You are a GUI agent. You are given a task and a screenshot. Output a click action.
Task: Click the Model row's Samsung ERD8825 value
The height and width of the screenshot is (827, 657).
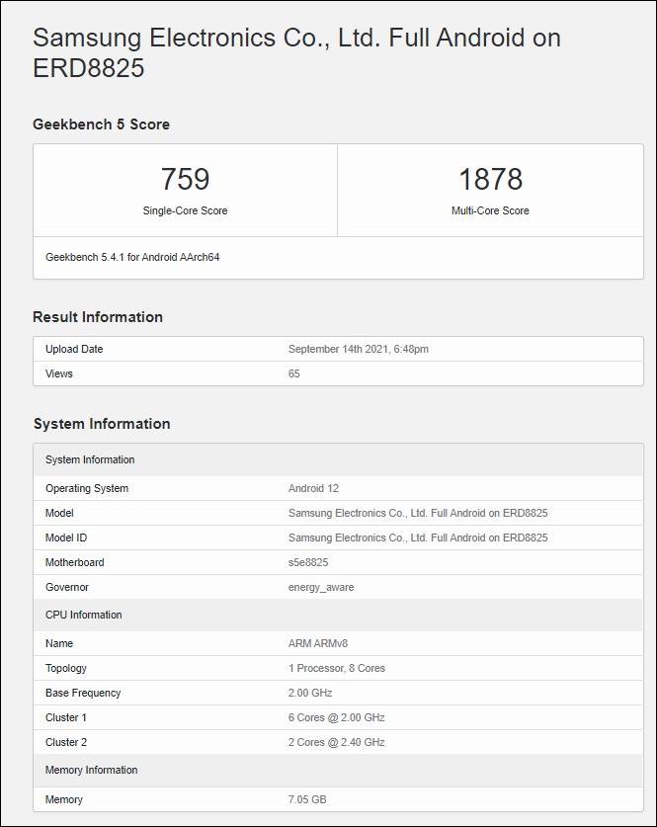[x=418, y=513]
